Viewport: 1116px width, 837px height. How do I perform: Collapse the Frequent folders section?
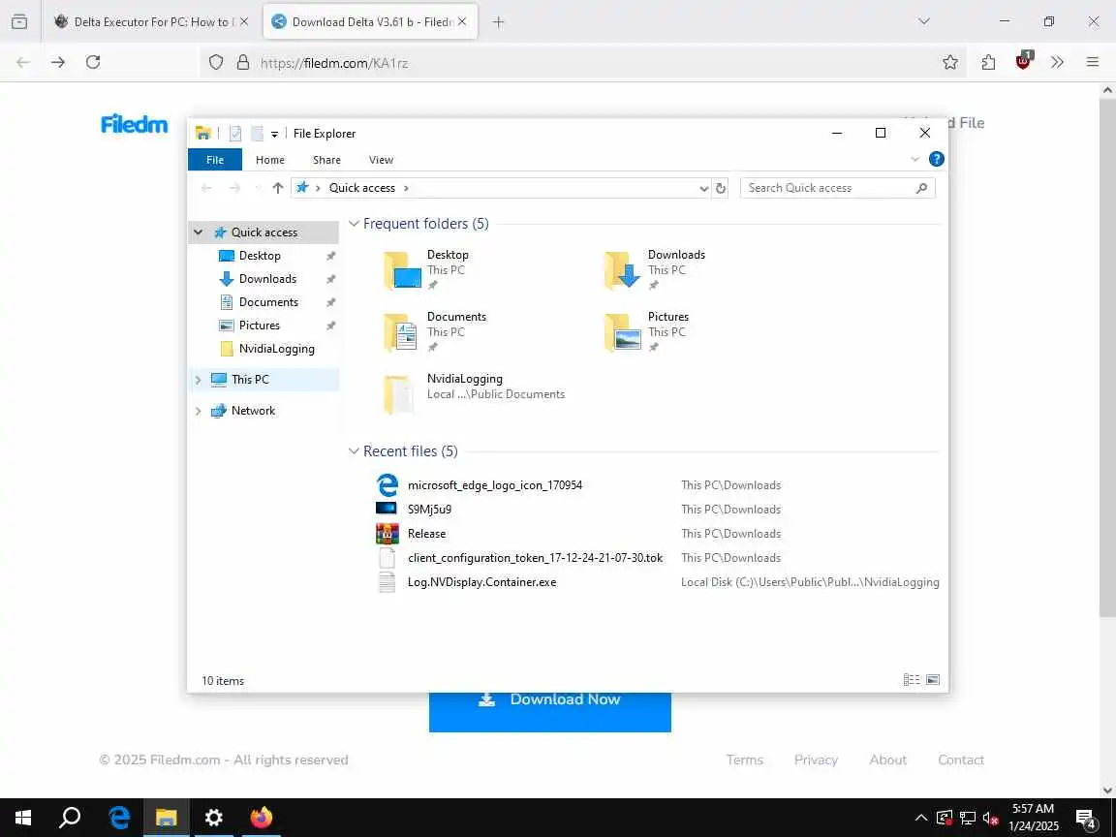pyautogui.click(x=354, y=224)
